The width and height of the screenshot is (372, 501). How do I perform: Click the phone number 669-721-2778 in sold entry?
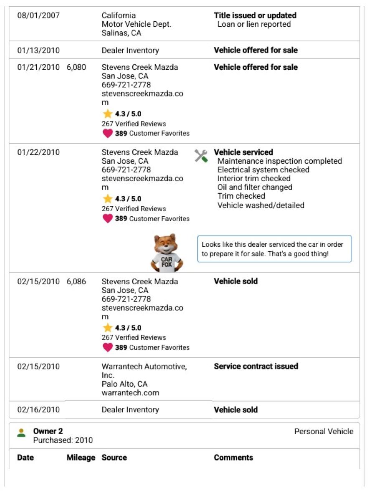(x=127, y=299)
